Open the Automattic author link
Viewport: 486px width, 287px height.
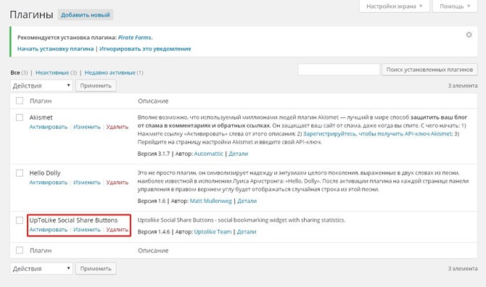click(209, 154)
